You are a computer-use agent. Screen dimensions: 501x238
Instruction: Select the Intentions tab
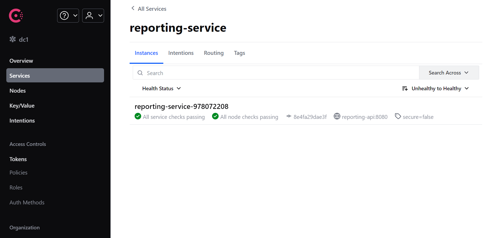[x=181, y=53]
